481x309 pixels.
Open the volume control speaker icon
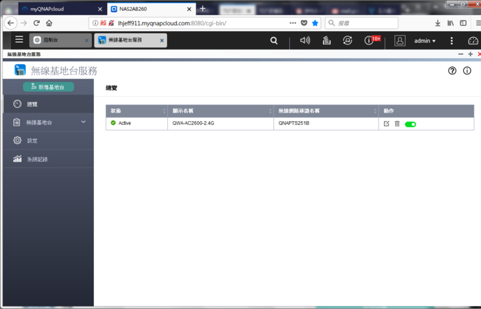(x=305, y=40)
